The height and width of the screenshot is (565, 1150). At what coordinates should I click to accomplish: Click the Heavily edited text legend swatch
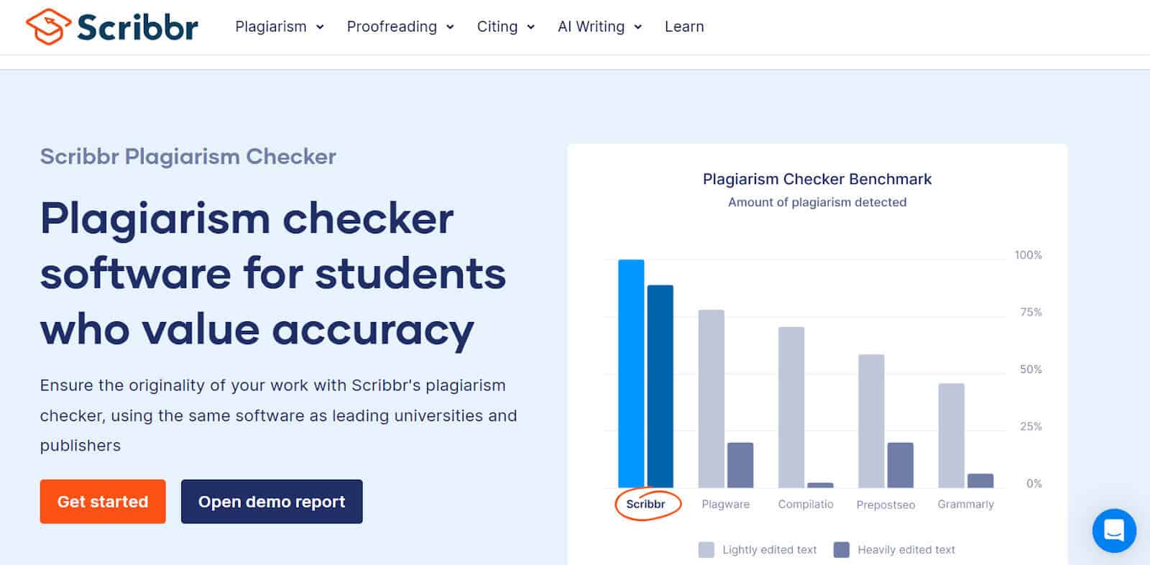click(842, 549)
